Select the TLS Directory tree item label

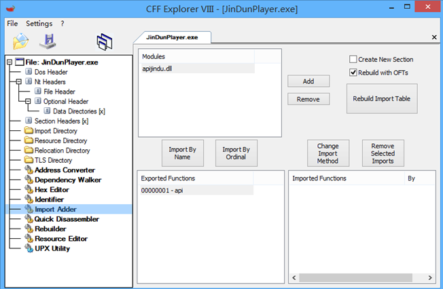tap(54, 160)
